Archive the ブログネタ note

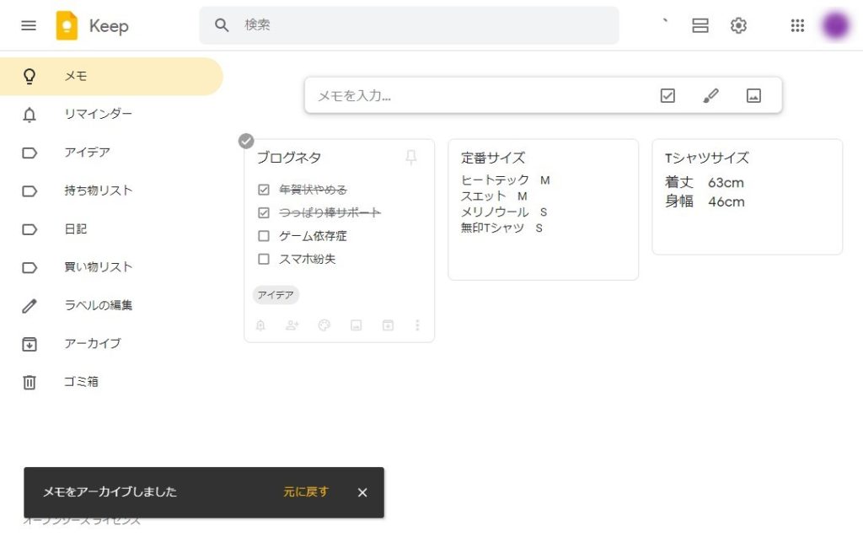coord(388,325)
